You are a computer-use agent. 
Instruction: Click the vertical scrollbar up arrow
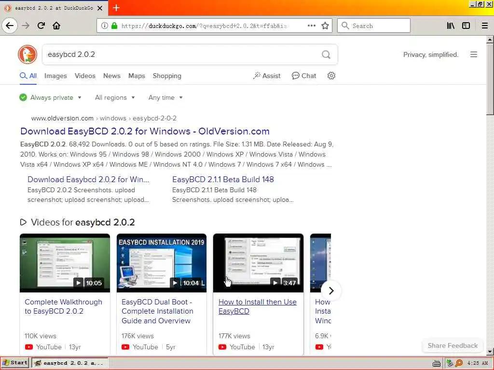(490, 40)
